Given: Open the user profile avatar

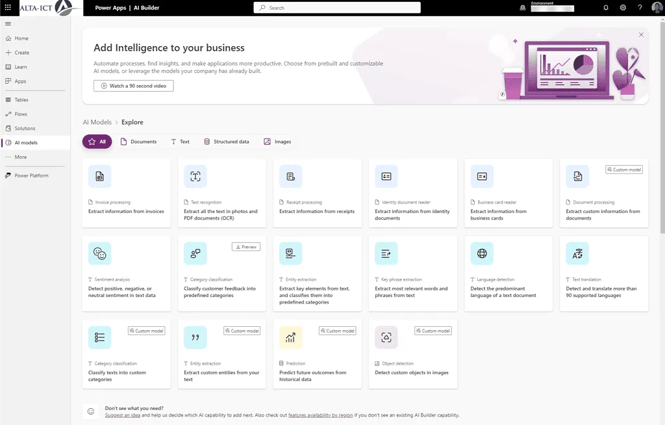Looking at the screenshot, I should point(657,8).
